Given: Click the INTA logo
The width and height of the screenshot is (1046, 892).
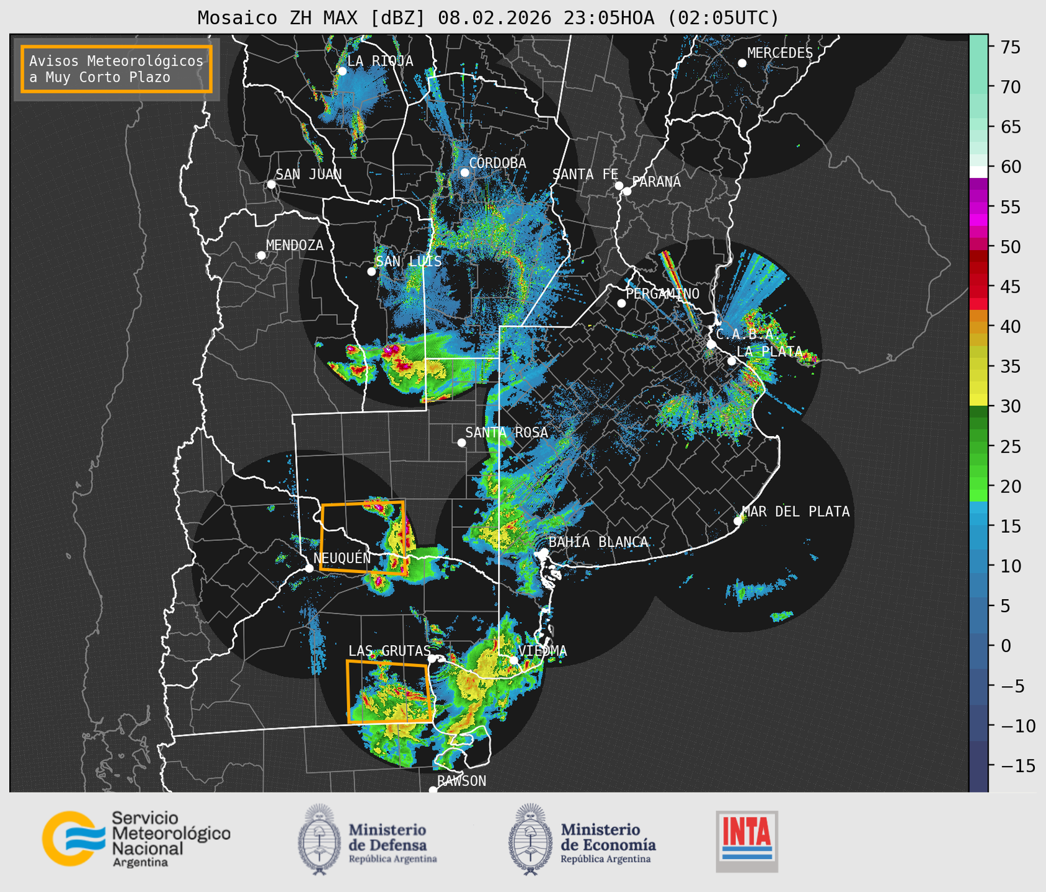Looking at the screenshot, I should pos(747,841).
